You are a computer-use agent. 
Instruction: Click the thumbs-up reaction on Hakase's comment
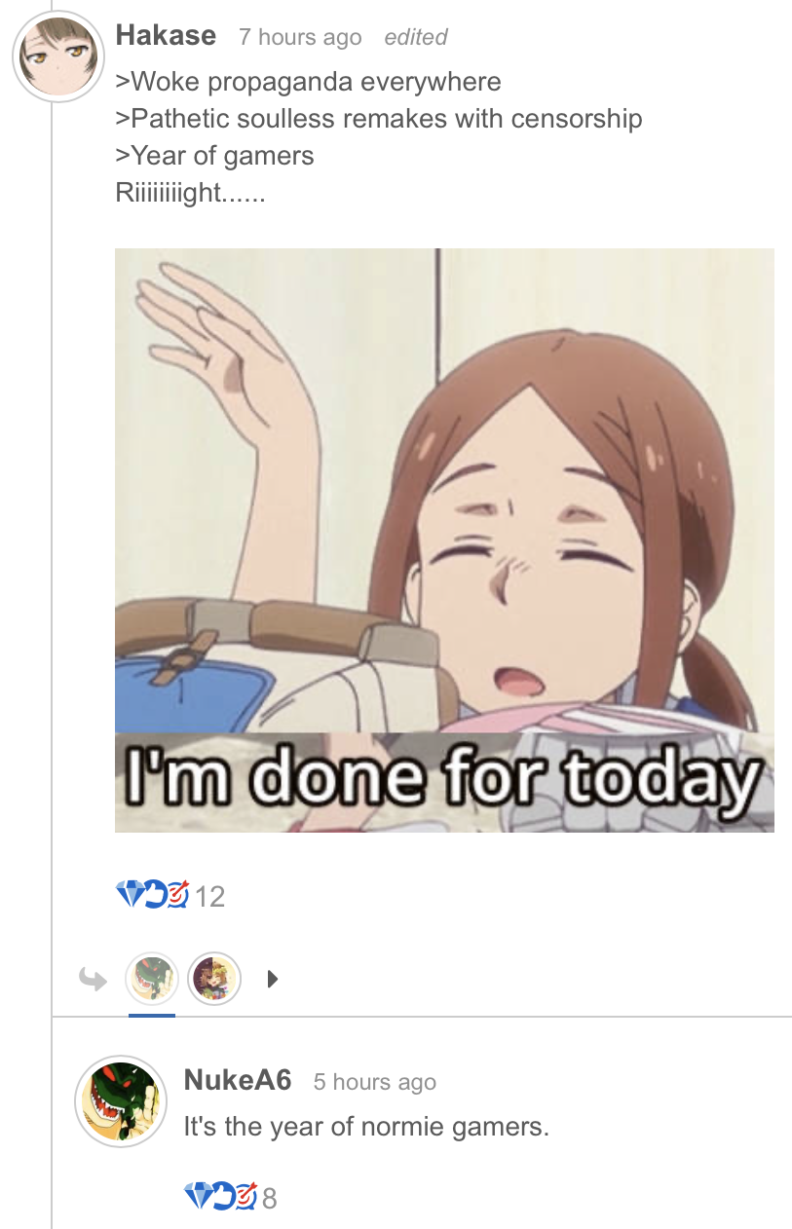click(154, 893)
